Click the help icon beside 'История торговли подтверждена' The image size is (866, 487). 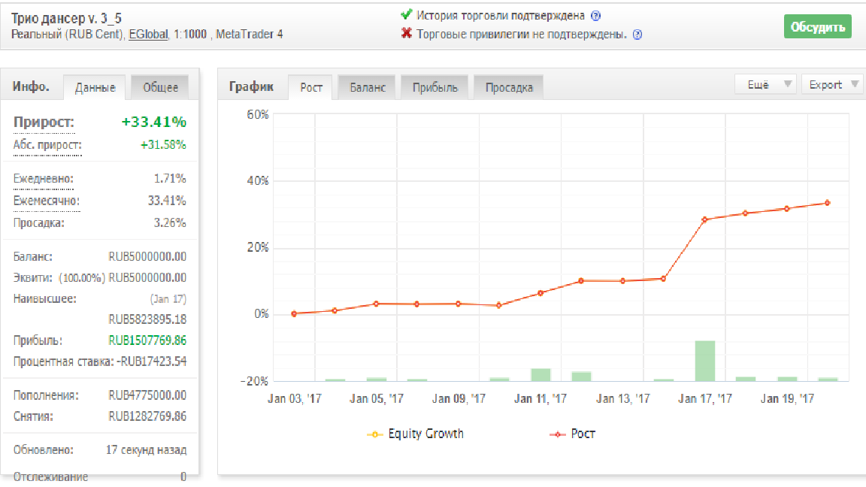[x=595, y=16]
